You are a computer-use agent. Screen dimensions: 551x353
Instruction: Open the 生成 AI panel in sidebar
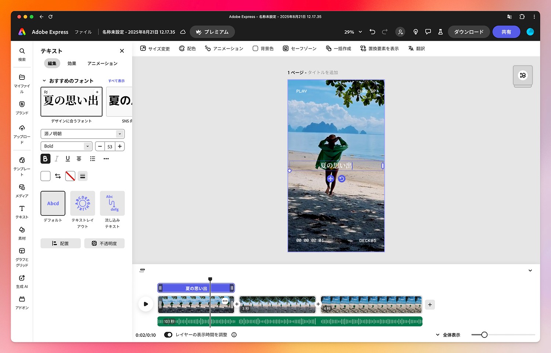(22, 281)
